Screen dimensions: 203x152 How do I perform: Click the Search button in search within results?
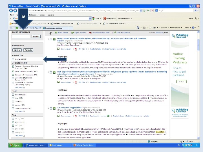point(36,37)
